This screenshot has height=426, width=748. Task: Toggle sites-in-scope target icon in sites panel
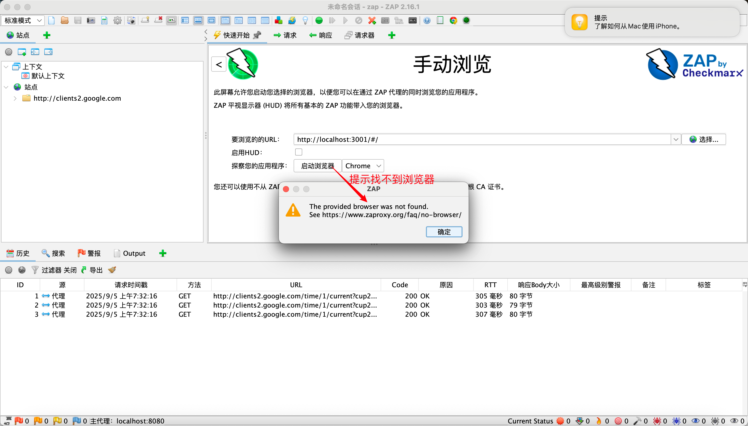[9, 52]
